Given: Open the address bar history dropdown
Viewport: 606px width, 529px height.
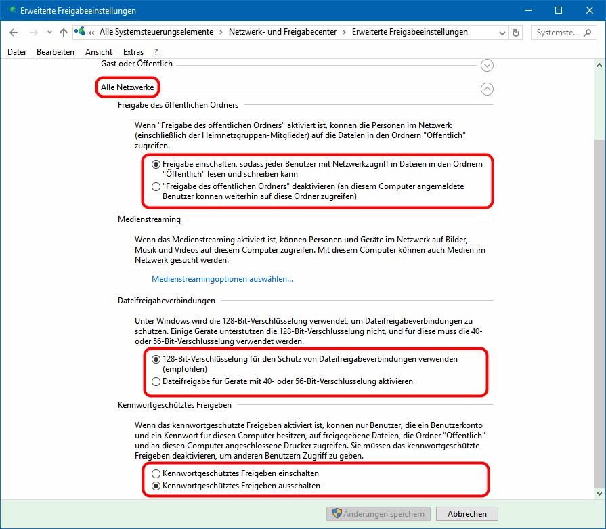Looking at the screenshot, I should 500,33.
